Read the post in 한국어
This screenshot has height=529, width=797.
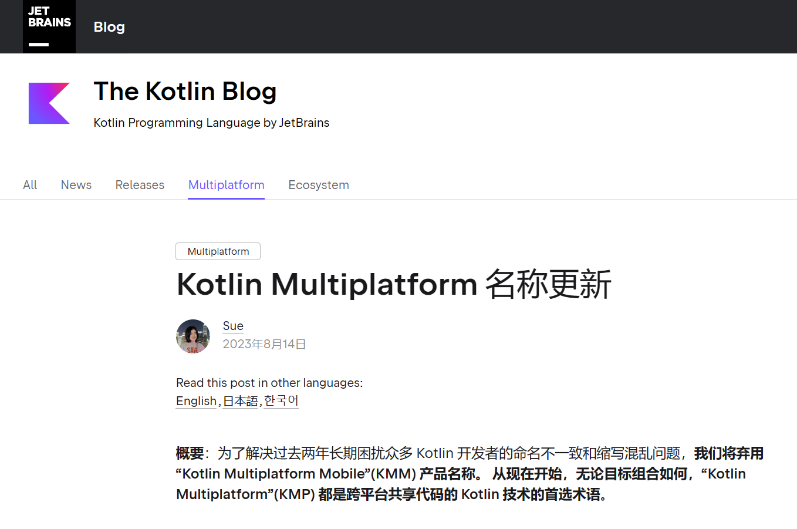point(281,401)
